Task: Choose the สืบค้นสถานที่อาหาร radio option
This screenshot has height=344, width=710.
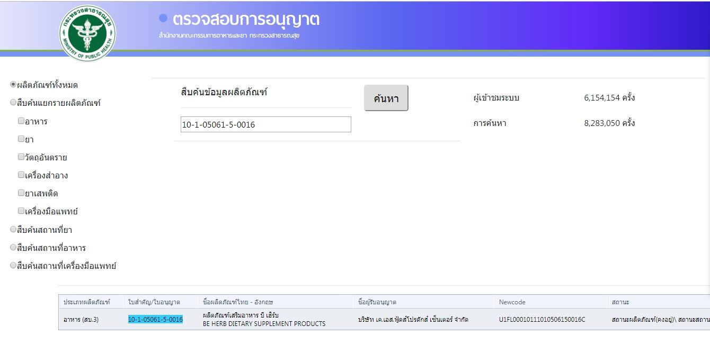Action: 13,248
